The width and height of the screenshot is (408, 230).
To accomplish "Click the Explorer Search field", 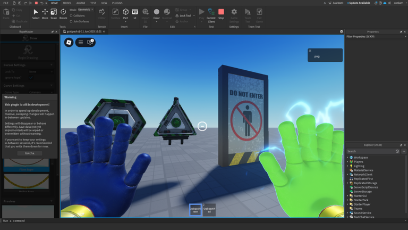I will [370, 151].
